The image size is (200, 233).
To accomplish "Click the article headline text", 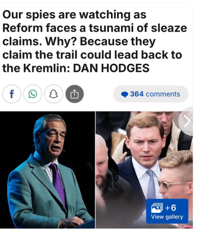I will (x=95, y=41).
